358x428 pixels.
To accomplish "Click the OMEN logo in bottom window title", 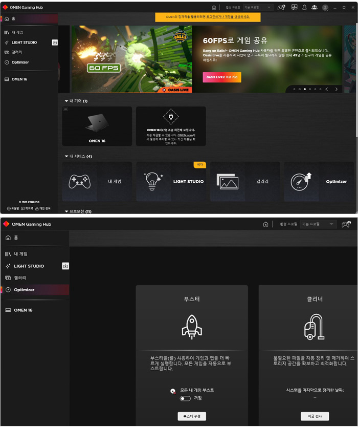I will tap(6, 224).
